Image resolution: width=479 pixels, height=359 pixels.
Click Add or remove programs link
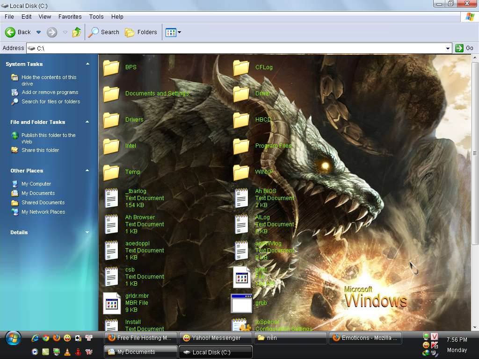click(x=50, y=92)
